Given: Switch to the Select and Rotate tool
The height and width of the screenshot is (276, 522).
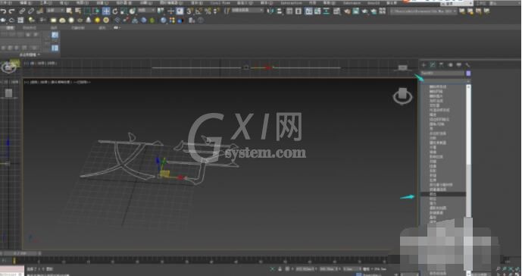Looking at the screenshot, I should pos(115,11).
